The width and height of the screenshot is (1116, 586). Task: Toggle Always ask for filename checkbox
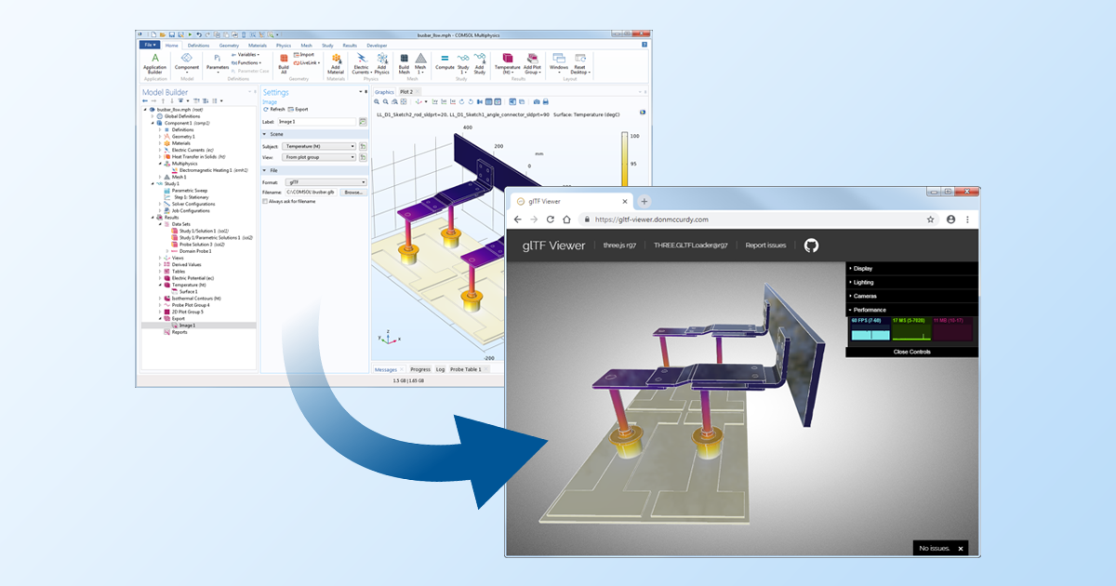click(265, 201)
